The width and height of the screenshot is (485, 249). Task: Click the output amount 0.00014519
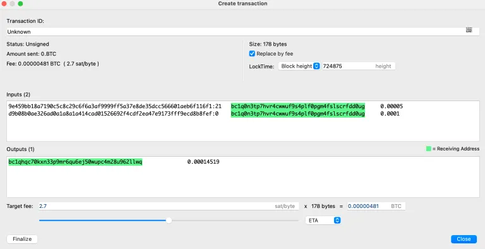(x=203, y=162)
